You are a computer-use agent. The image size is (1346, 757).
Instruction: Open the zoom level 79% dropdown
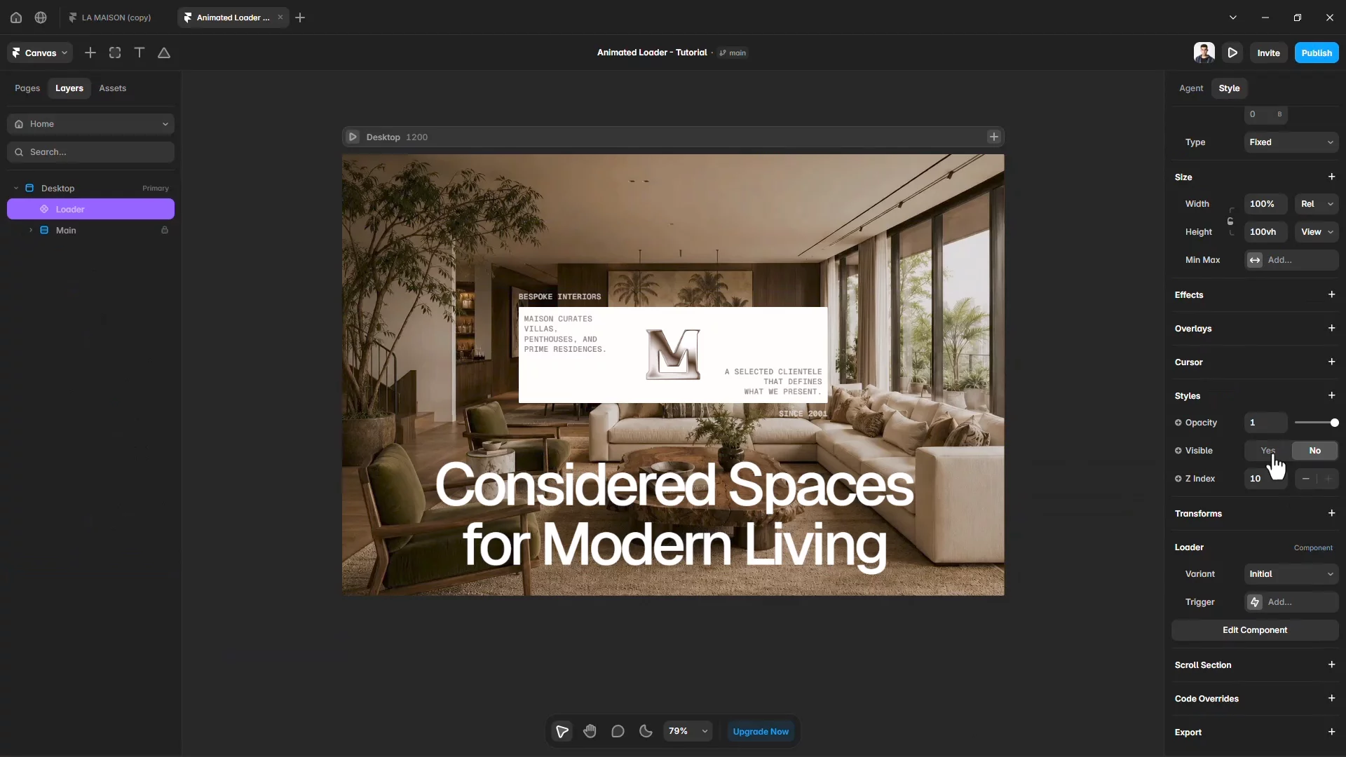(x=688, y=731)
